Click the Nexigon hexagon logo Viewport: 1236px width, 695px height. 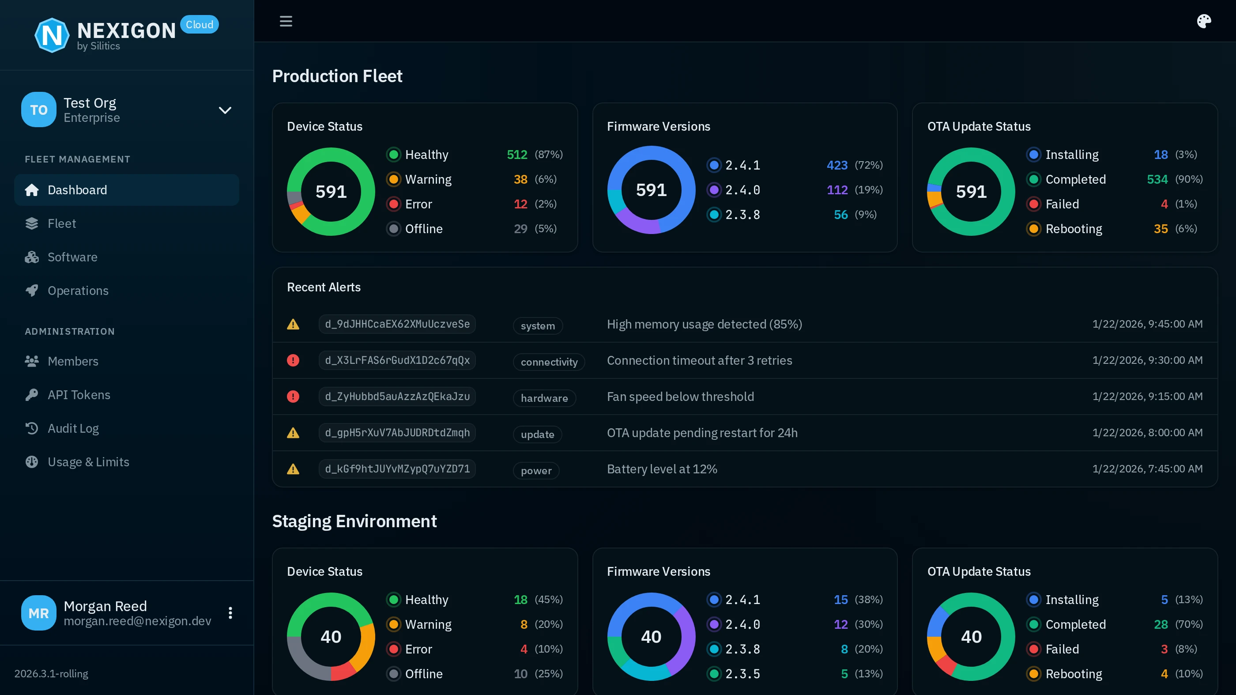coord(51,35)
